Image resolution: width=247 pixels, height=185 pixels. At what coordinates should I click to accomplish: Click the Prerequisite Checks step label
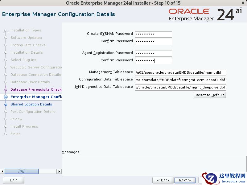point(28,45)
